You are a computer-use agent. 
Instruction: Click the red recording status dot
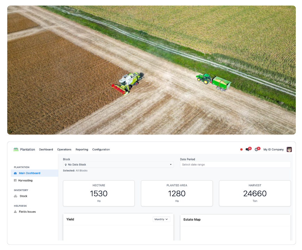[241, 149]
